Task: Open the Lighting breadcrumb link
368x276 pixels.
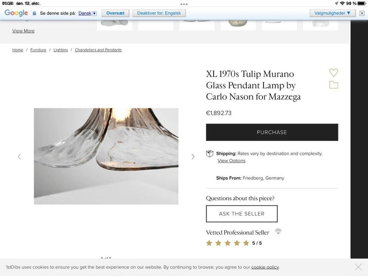Action: [x=61, y=50]
